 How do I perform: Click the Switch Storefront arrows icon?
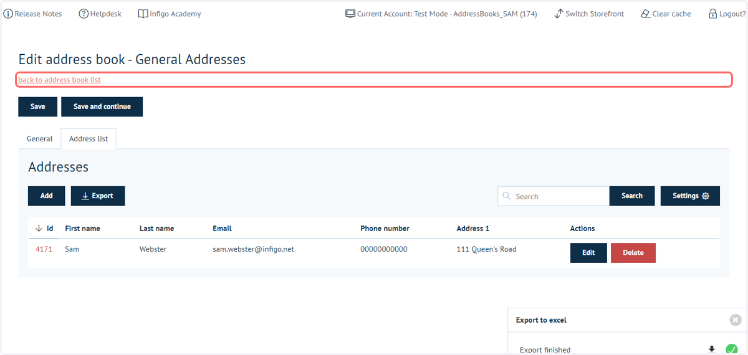point(559,14)
